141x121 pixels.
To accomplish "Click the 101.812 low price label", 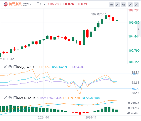I will (x=8, y=59).
